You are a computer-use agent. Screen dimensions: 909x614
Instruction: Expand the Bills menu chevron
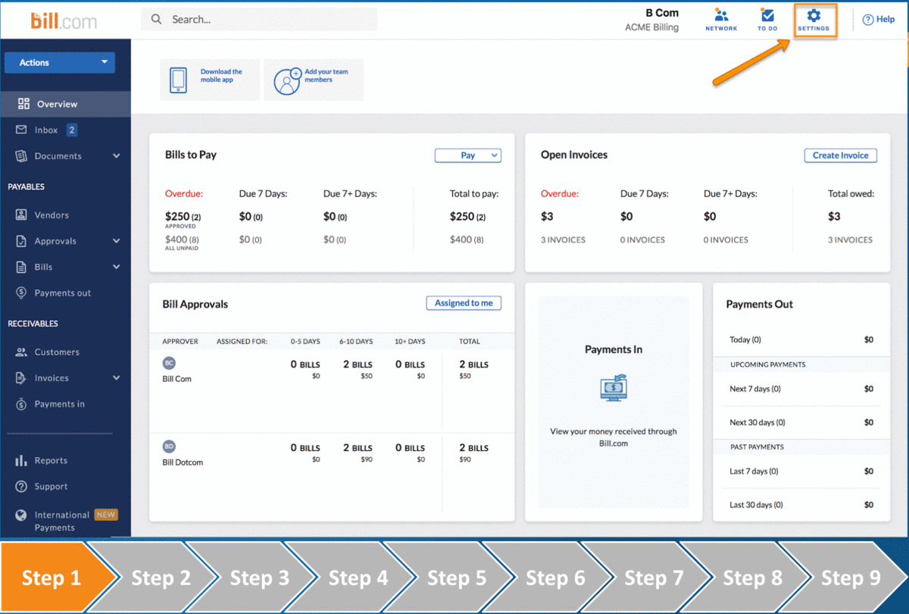click(117, 267)
